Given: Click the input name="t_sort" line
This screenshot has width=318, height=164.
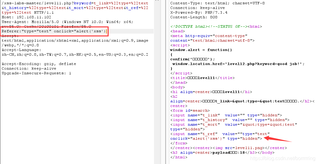Looking at the screenshot, I should (x=234, y=124).
